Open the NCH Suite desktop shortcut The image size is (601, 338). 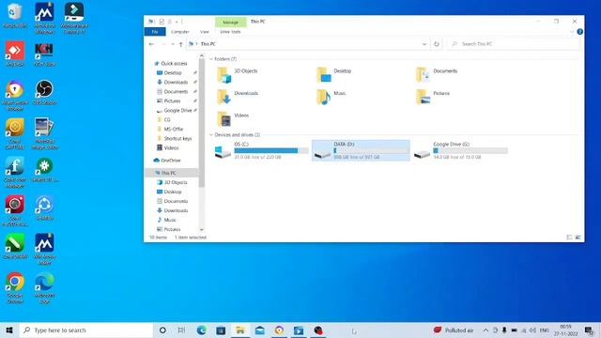pyautogui.click(x=44, y=54)
